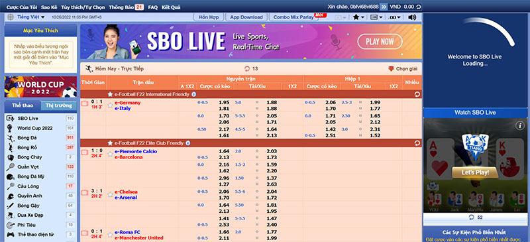This screenshot has width=530, height=242.
Task: Click the Combo Mix Parlay button
Action: [293, 17]
